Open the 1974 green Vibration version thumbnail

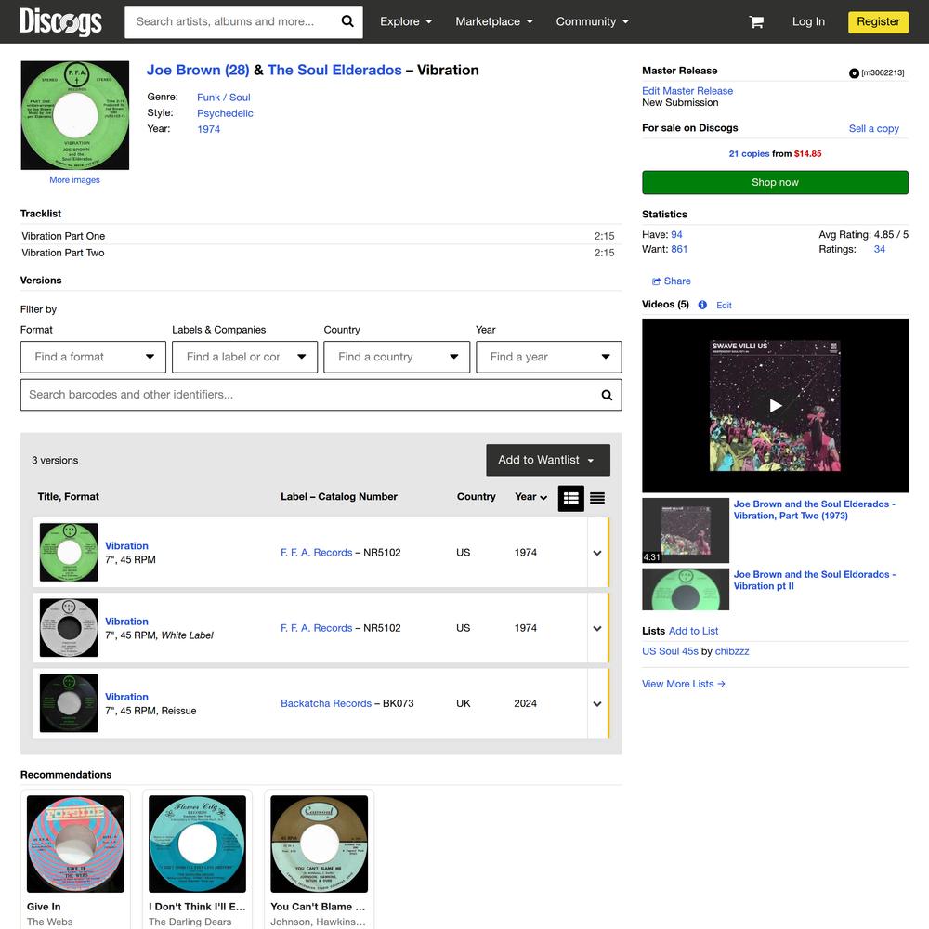click(69, 552)
